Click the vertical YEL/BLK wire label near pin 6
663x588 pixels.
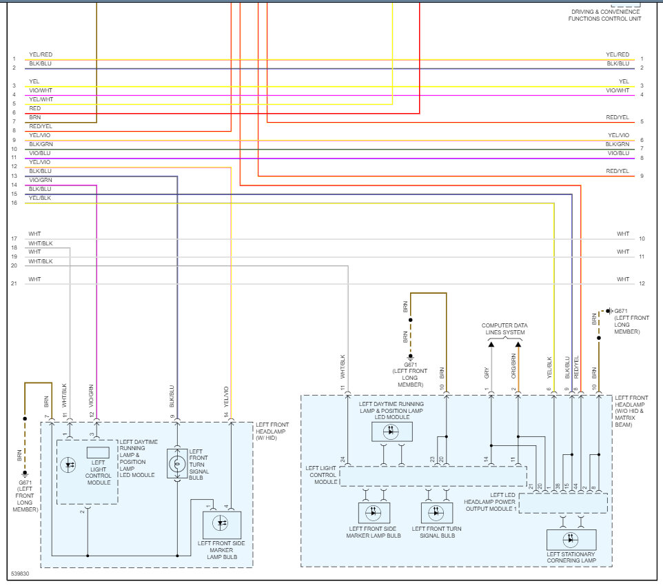pos(549,367)
